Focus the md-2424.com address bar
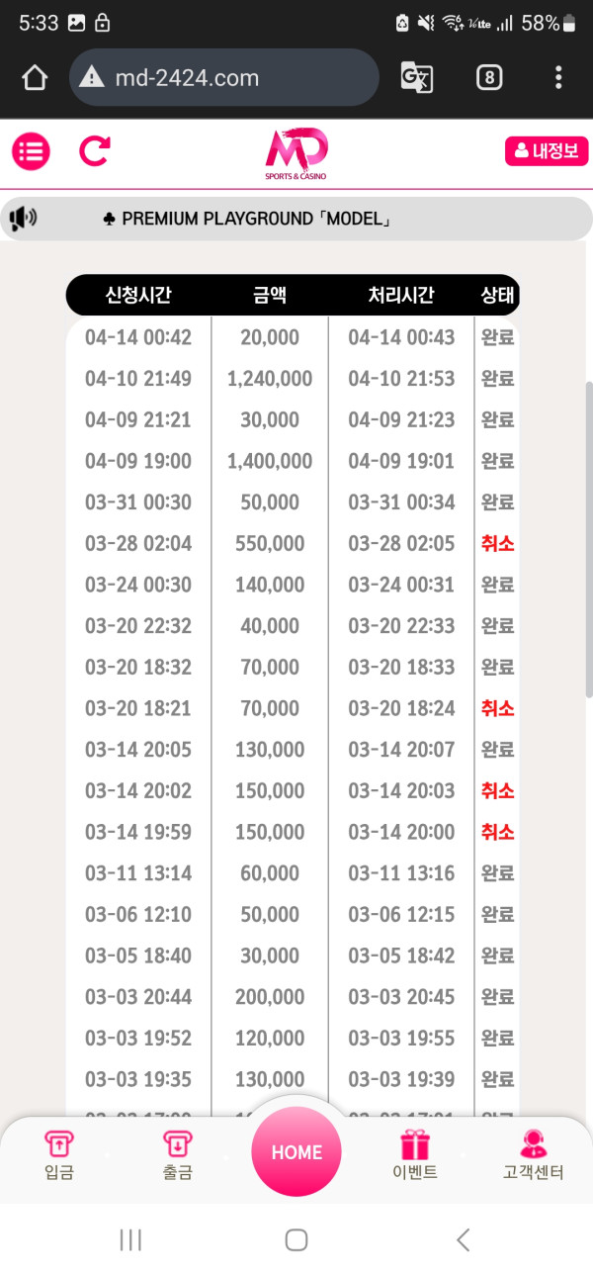593x1273 pixels. click(x=224, y=77)
